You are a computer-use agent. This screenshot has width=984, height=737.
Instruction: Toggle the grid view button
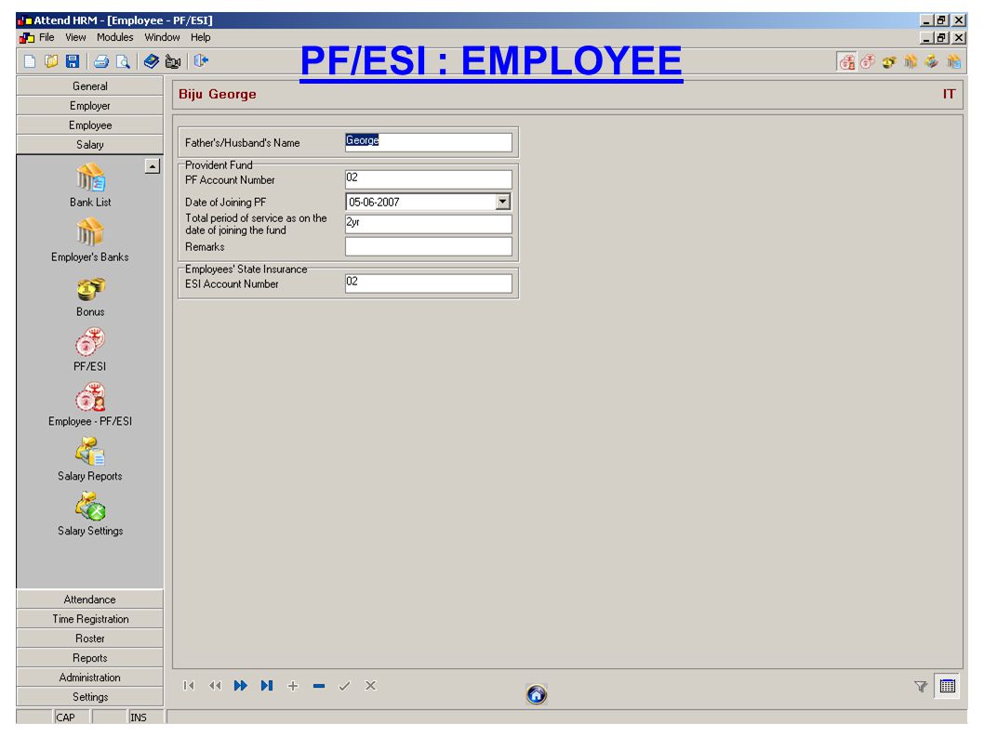click(948, 686)
